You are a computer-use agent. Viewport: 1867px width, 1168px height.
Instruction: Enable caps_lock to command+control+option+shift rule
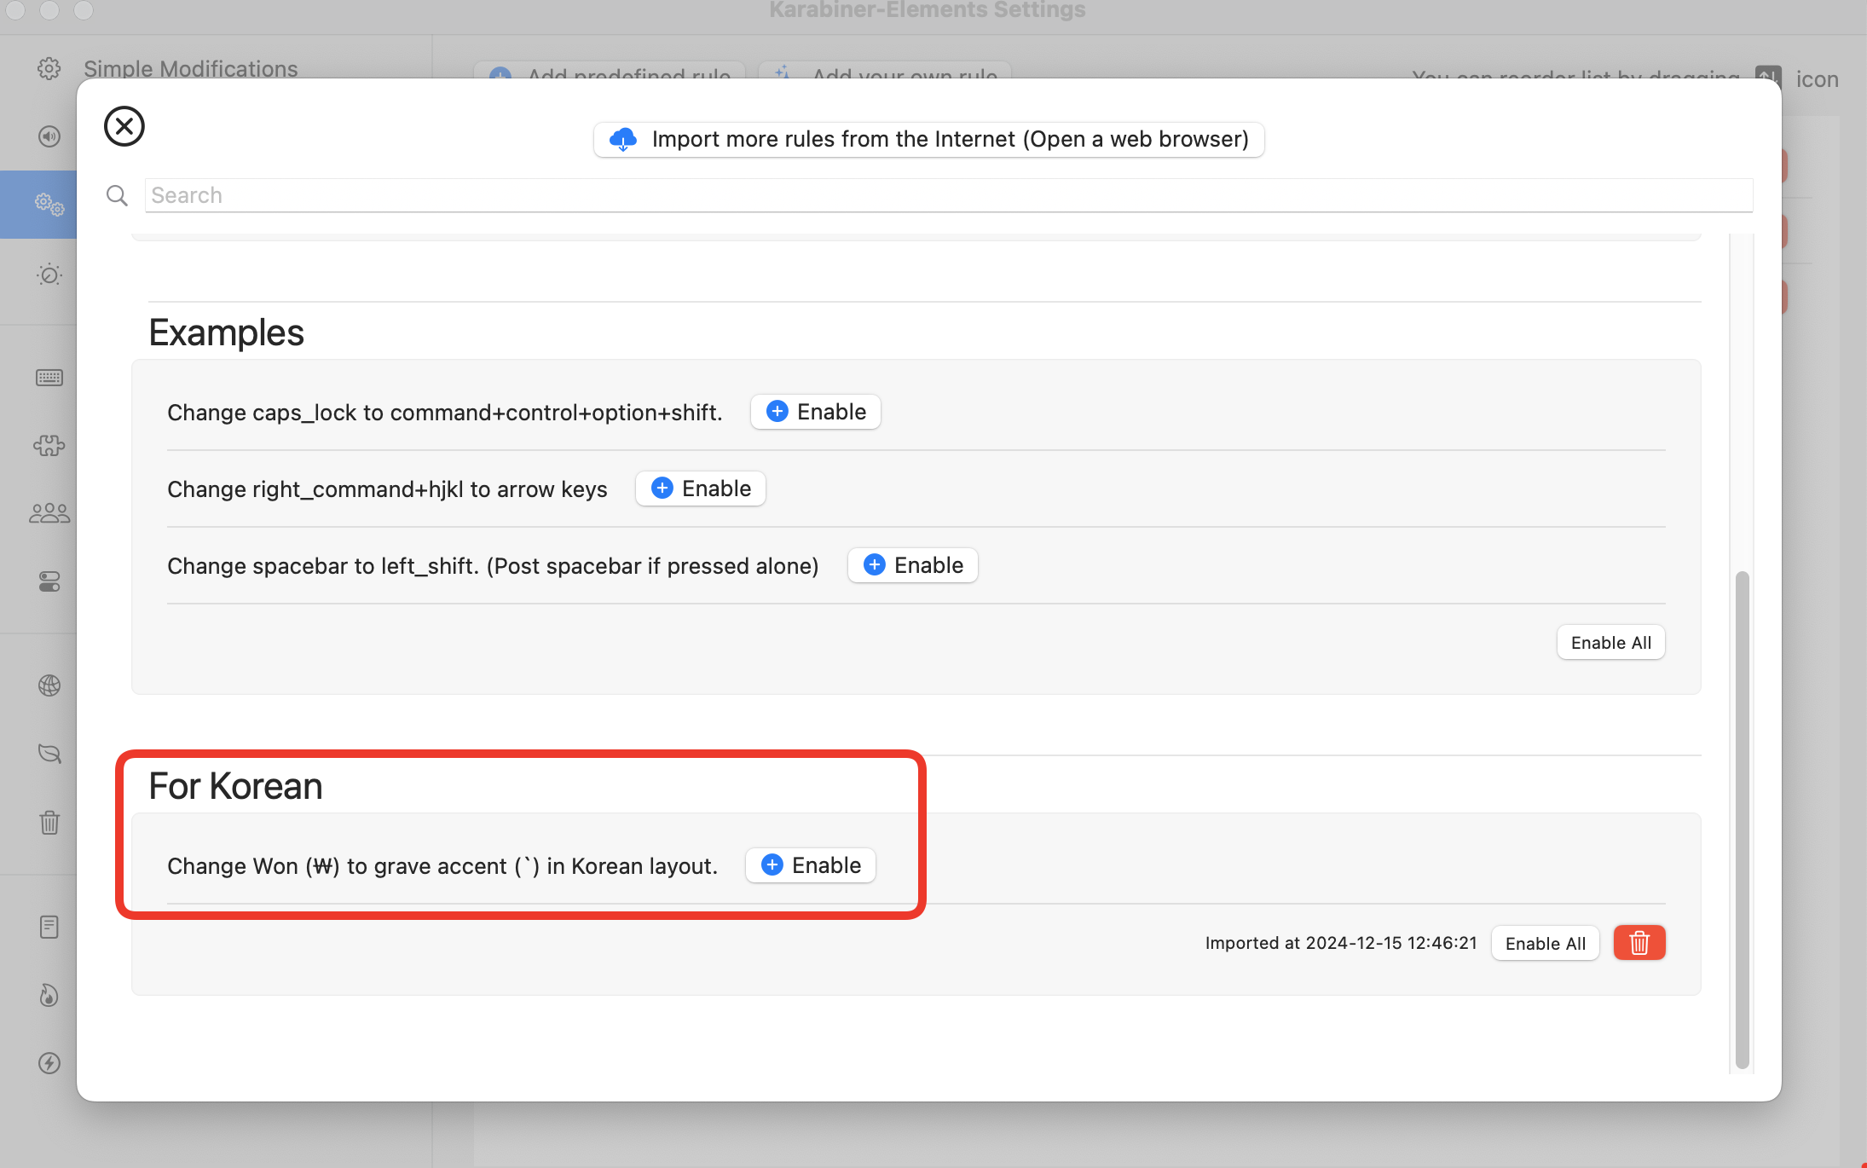815,412
